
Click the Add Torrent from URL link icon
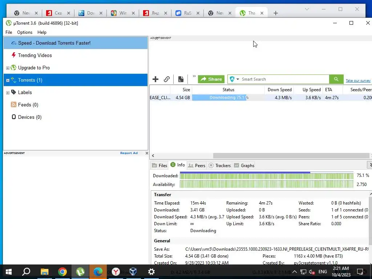pyautogui.click(x=167, y=79)
